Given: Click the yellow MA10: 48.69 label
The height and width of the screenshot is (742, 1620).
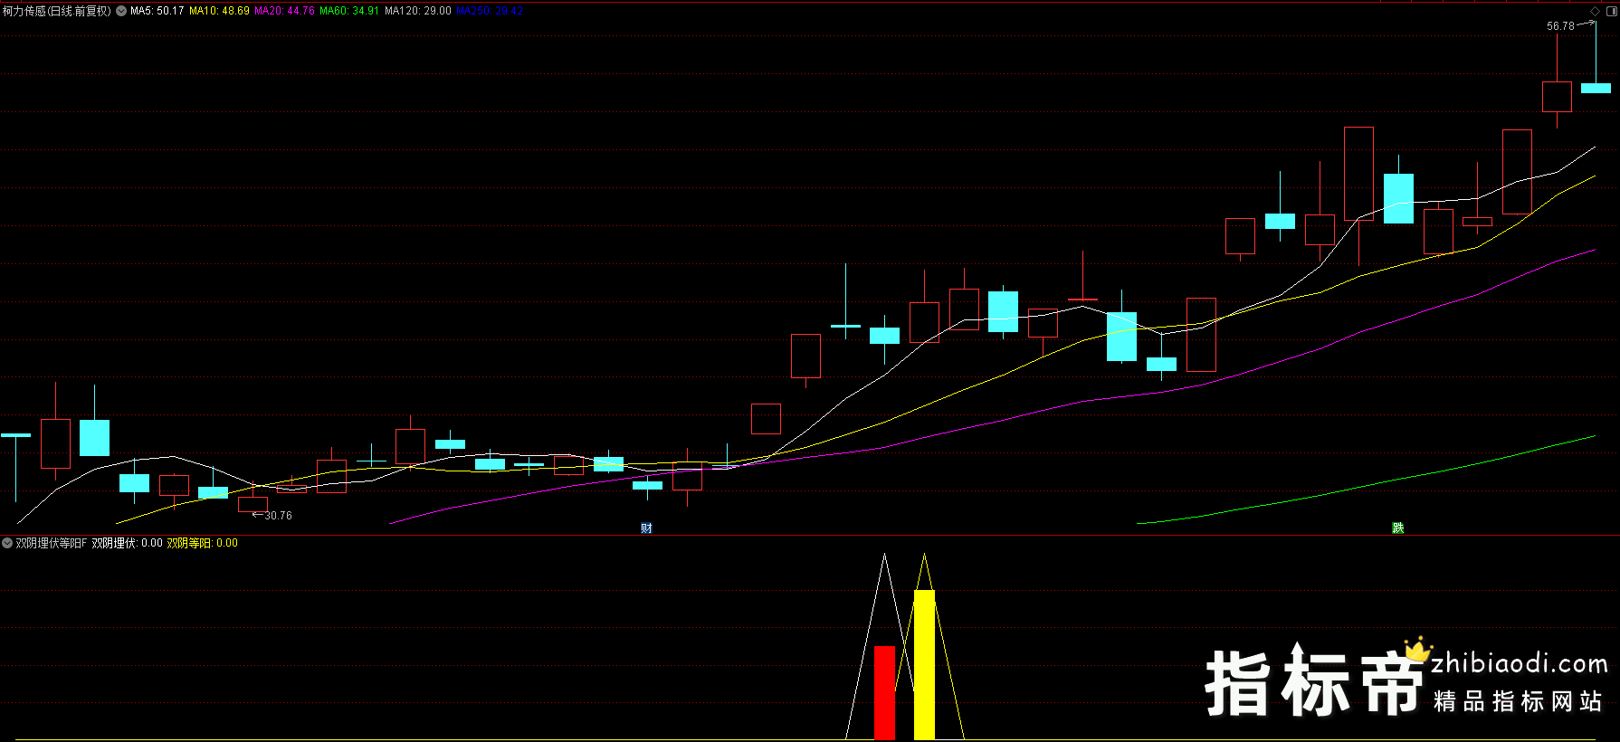Looking at the screenshot, I should coord(219,11).
